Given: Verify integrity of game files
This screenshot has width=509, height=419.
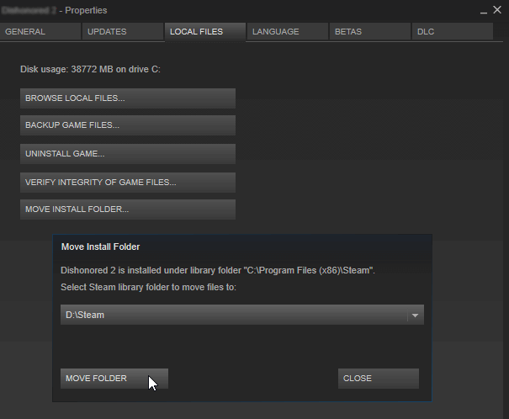Looking at the screenshot, I should pos(128,183).
